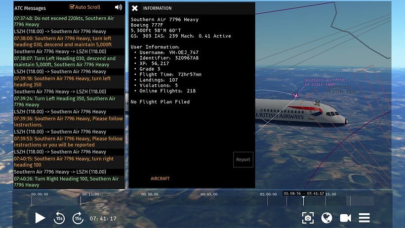The height and width of the screenshot is (228, 405).
Task: Click the Grade 3 line
Action: pyautogui.click(x=150, y=69)
